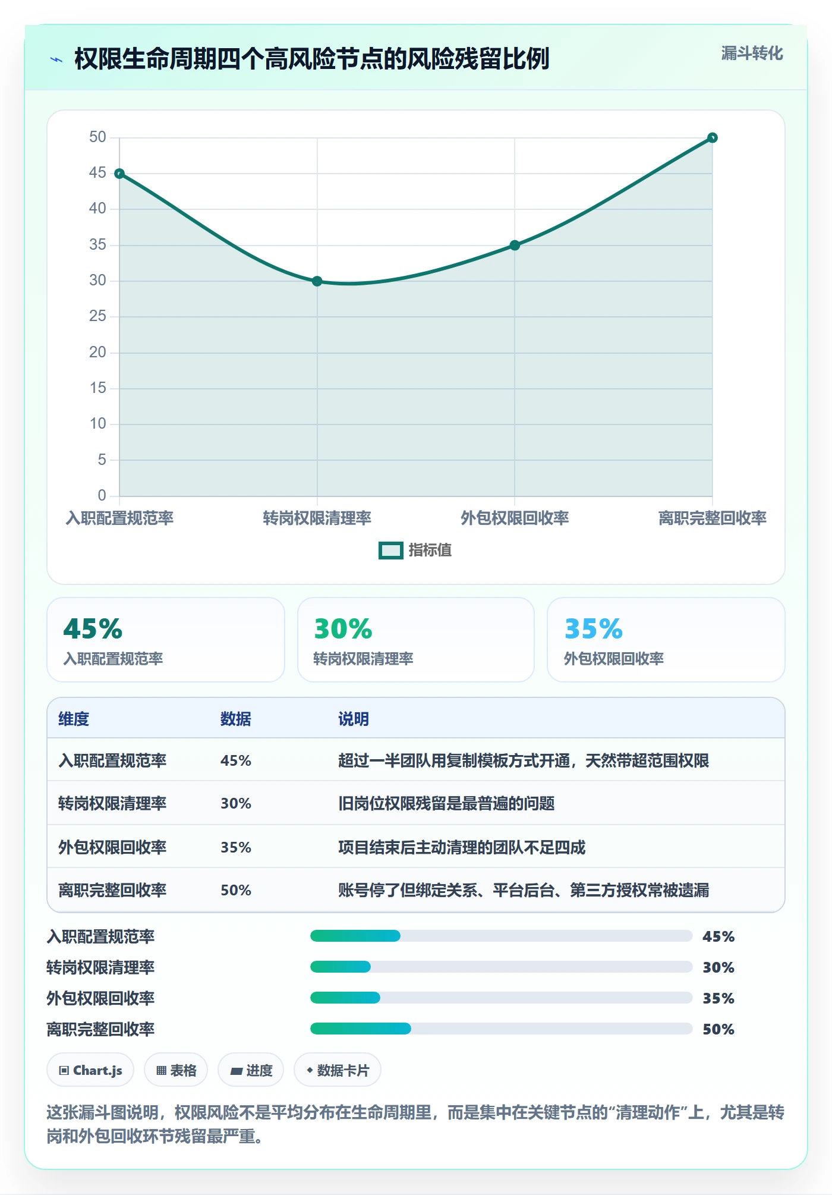Click 外包权限回收率 in the table's first column

coord(112,847)
